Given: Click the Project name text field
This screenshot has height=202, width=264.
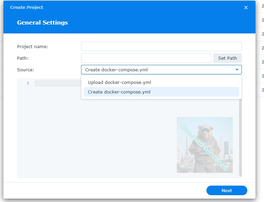Looking at the screenshot, I should tap(161, 46).
